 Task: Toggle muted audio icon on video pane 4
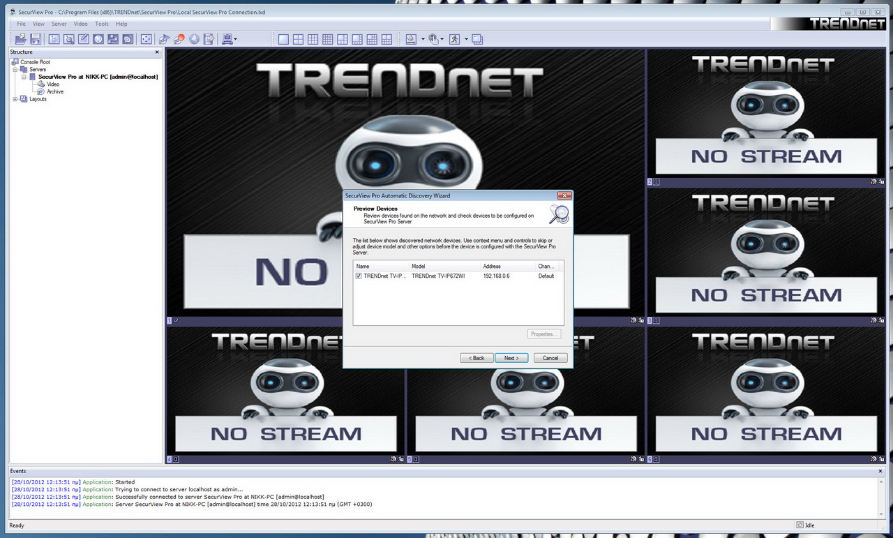pos(393,459)
